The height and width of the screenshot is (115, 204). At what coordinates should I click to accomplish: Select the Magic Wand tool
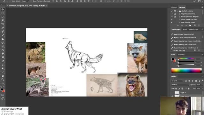3,20
